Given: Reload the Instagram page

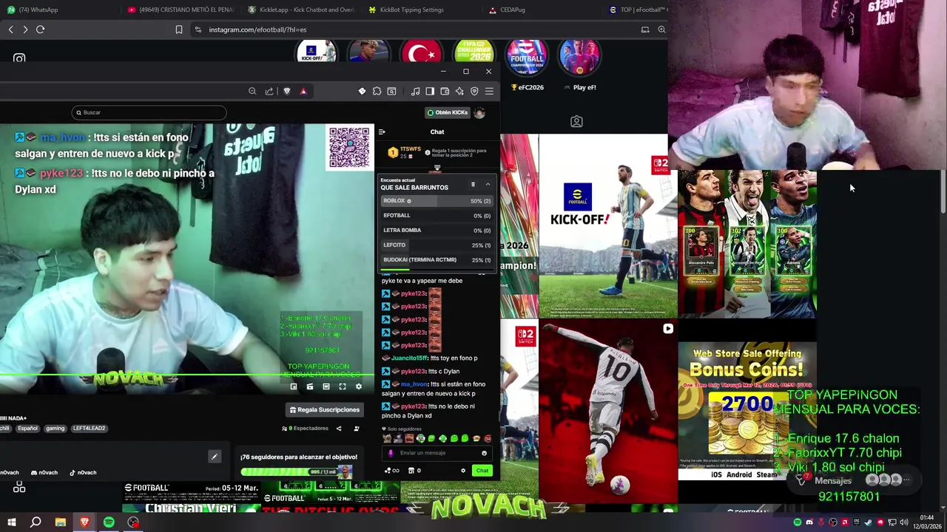Looking at the screenshot, I should (x=40, y=30).
